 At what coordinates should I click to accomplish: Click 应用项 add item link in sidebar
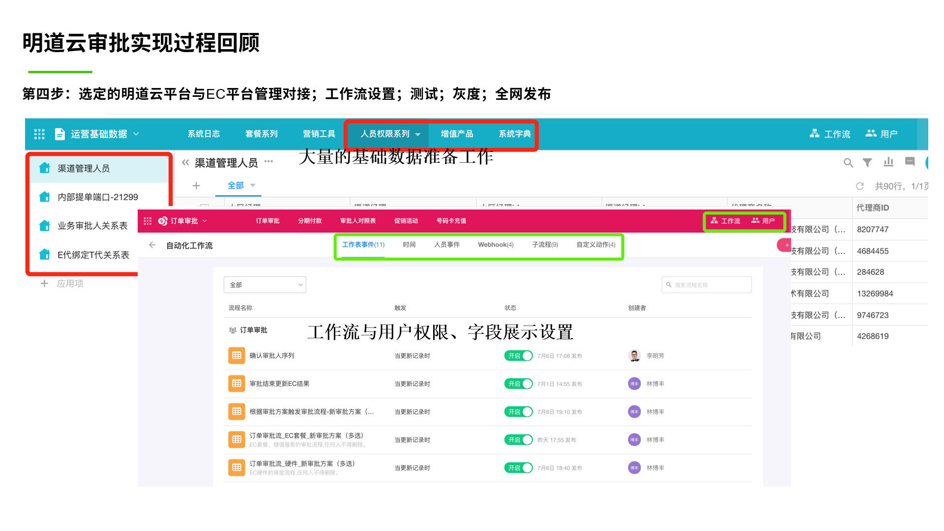pyautogui.click(x=62, y=284)
